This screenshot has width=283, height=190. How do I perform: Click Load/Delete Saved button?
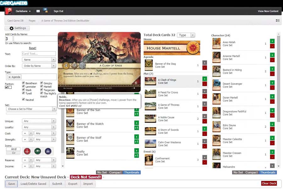pyautogui.click(x=33, y=184)
